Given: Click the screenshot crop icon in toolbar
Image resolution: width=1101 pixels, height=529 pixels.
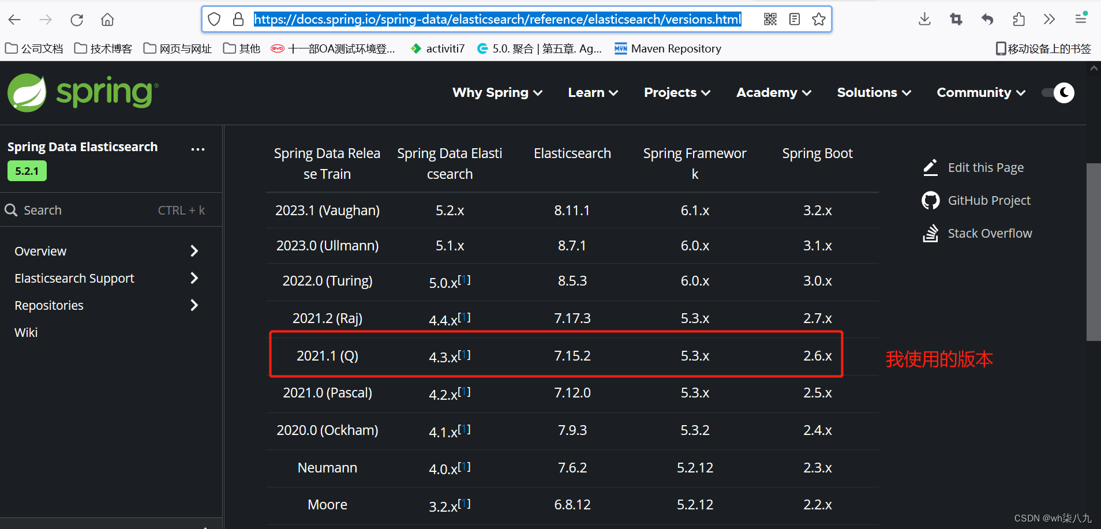Looking at the screenshot, I should tap(956, 19).
